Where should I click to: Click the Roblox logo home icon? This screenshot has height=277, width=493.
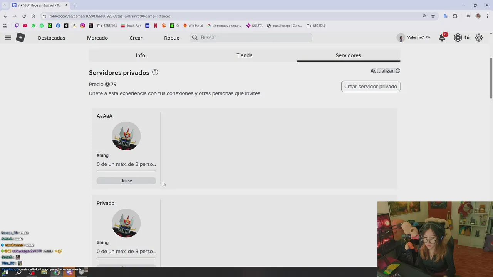[20, 38]
